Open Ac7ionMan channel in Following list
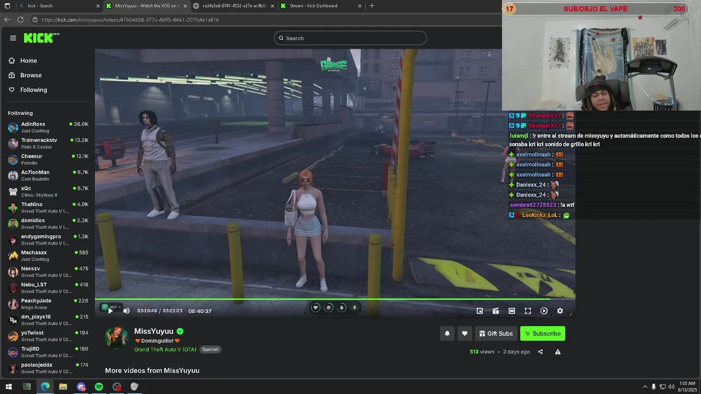 click(x=48, y=176)
